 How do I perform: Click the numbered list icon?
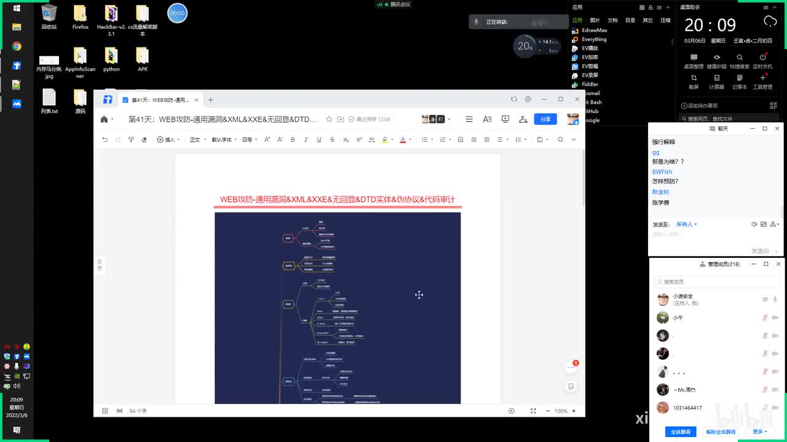pos(443,140)
